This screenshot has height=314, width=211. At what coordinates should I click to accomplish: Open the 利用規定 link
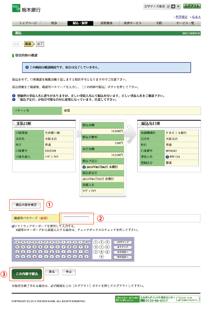tap(182, 17)
